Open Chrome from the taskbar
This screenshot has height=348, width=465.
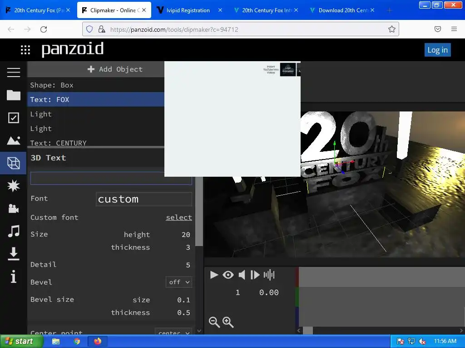77,341
